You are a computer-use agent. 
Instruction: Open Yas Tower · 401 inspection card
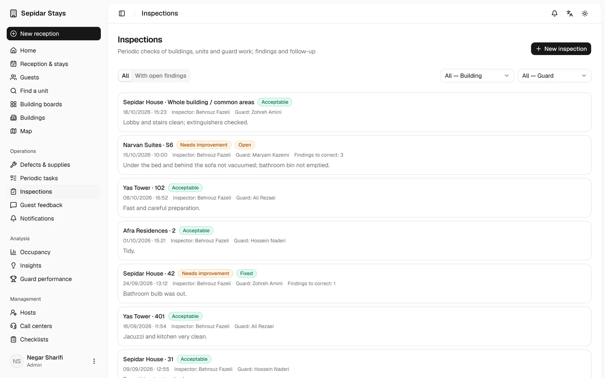354,327
